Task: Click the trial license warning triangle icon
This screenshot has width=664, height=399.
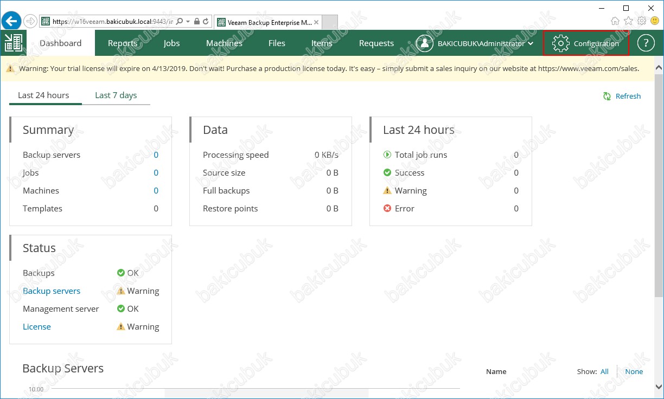Action: click(x=10, y=69)
